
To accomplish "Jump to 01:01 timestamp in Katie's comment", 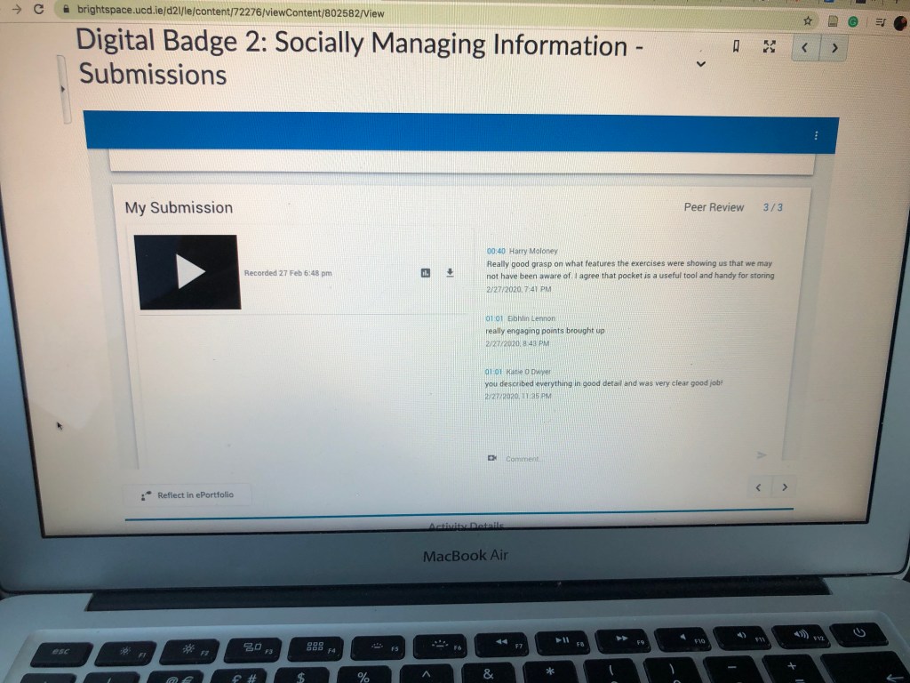I will (493, 371).
